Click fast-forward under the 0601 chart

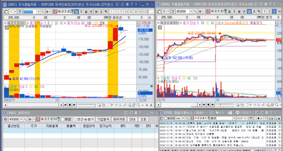74,105
